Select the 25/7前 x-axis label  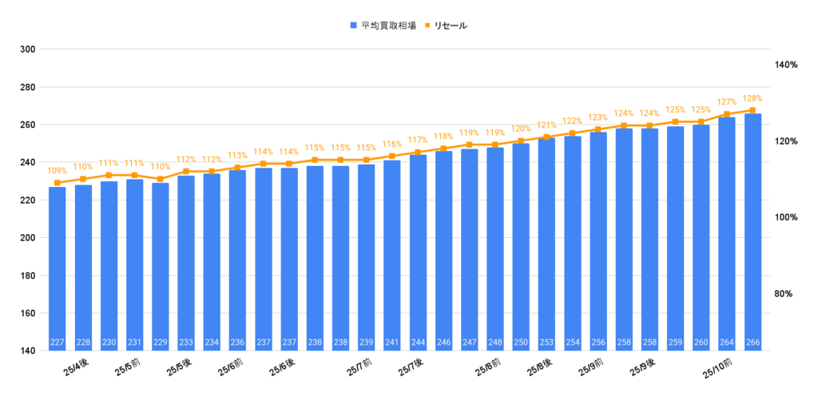tap(359, 369)
